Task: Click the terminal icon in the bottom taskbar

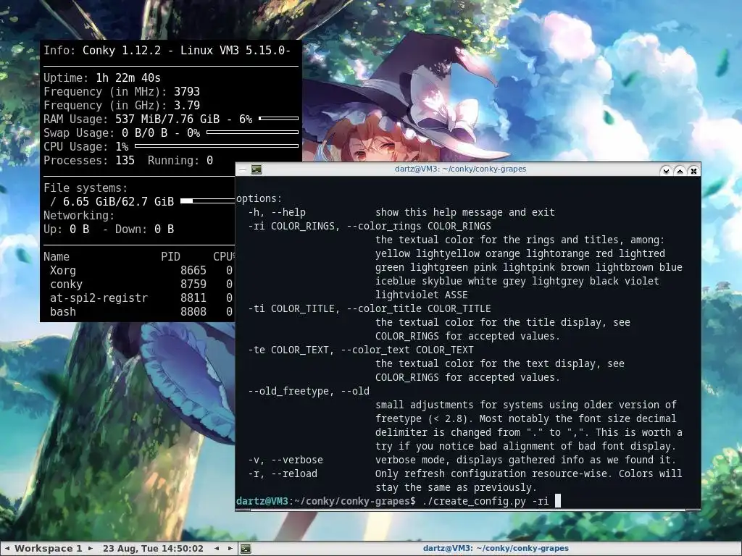Action: [x=246, y=549]
